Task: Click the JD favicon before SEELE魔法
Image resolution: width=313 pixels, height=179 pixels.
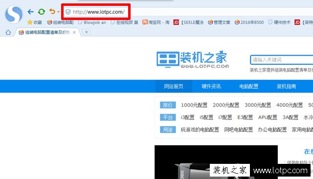Action: 176,22
